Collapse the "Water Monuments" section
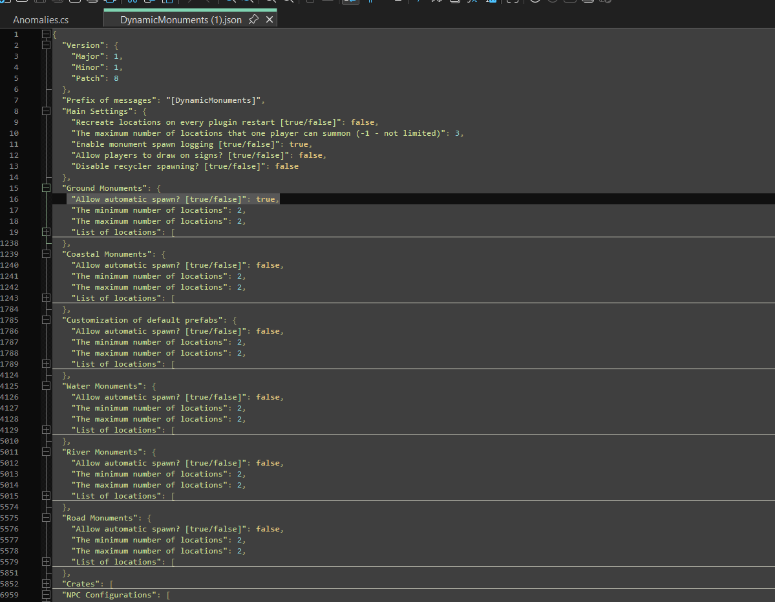Image resolution: width=775 pixels, height=602 pixels. (46, 386)
